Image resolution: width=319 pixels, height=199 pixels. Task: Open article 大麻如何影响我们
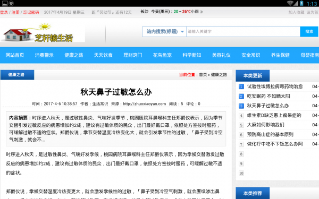tap(265, 125)
